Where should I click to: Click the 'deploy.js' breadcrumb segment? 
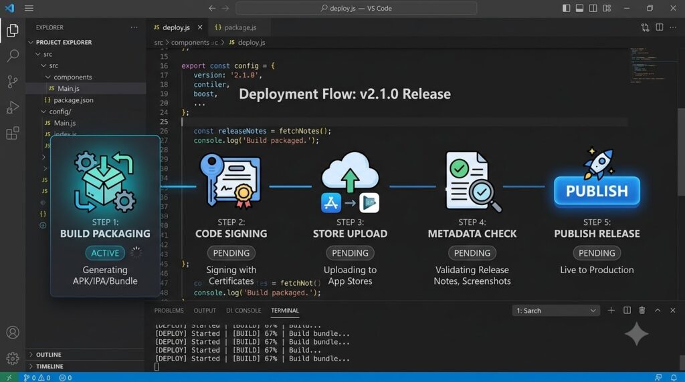pos(252,42)
